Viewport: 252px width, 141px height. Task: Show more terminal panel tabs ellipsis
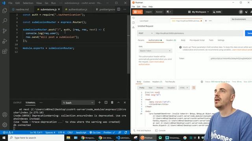click(41, 103)
